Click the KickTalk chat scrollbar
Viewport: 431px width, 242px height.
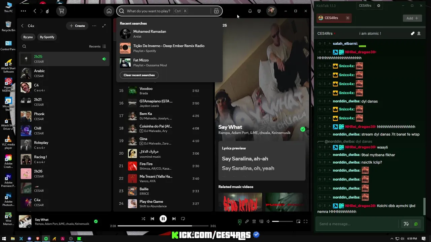tap(424, 206)
